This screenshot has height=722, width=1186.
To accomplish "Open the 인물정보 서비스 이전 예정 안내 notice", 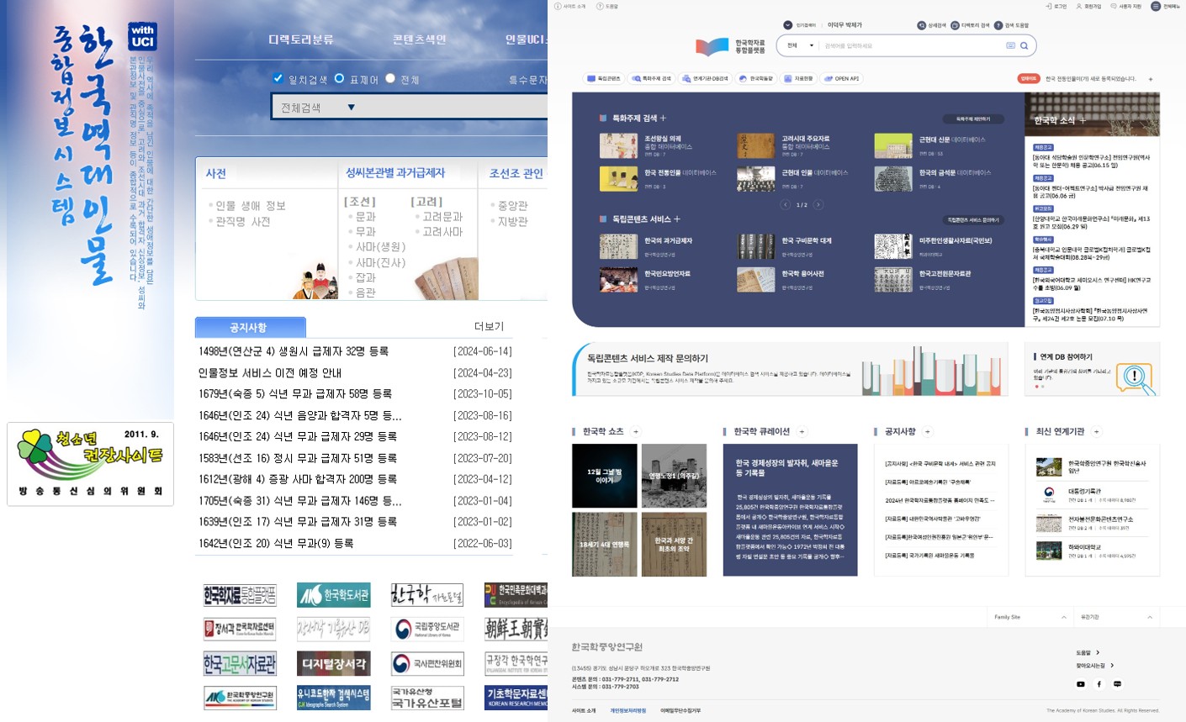I will 270,372.
